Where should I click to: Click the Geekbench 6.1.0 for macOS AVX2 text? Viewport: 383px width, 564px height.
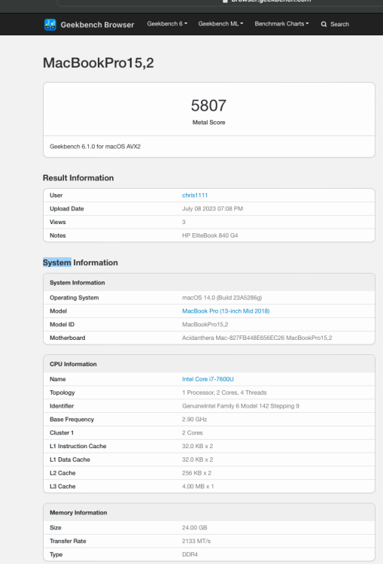(x=95, y=147)
